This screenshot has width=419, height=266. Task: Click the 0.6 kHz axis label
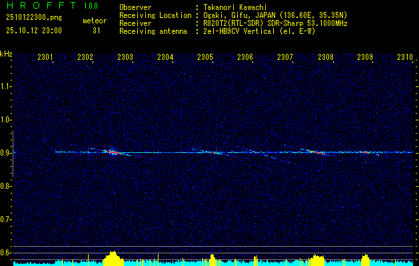(6, 253)
